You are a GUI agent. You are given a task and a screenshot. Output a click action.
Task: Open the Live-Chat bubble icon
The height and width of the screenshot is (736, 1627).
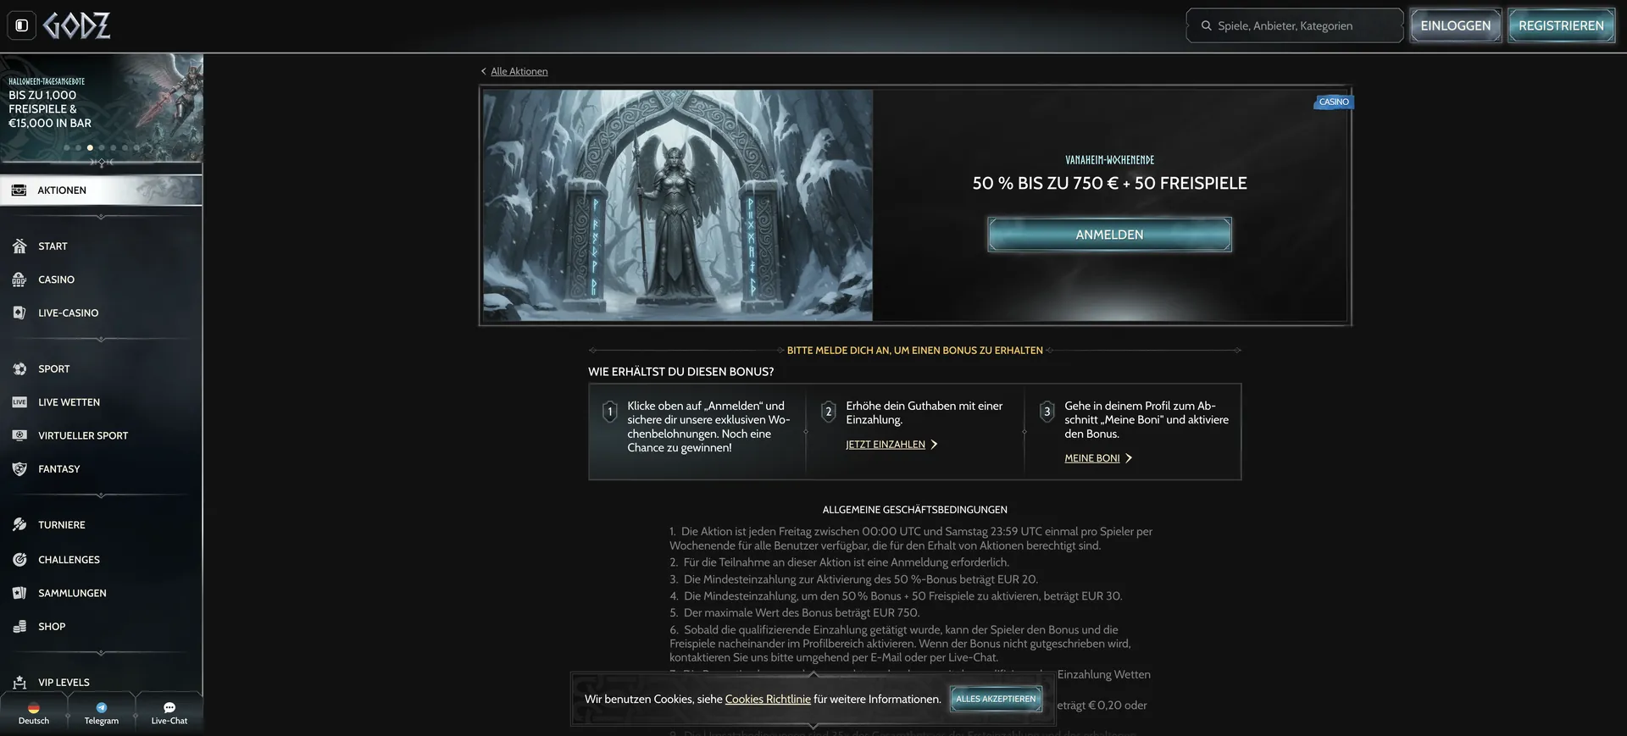click(169, 707)
